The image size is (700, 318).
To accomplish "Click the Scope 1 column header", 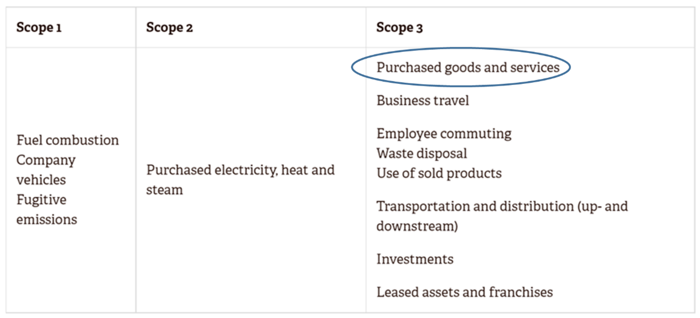I will pos(39,28).
